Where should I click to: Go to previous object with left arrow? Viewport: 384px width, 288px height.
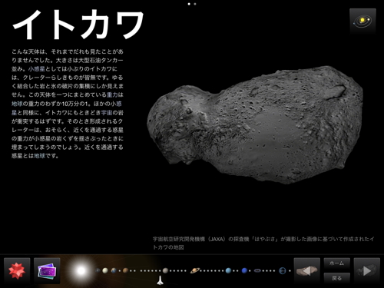pos(307,271)
